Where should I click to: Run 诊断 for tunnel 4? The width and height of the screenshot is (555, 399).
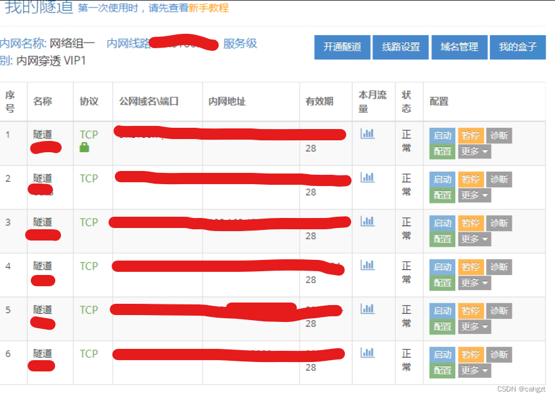(x=499, y=267)
